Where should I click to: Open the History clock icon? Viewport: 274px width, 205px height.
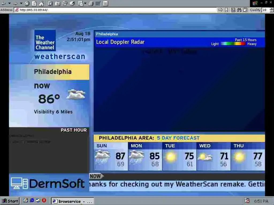pyautogui.click(x=72, y=3)
